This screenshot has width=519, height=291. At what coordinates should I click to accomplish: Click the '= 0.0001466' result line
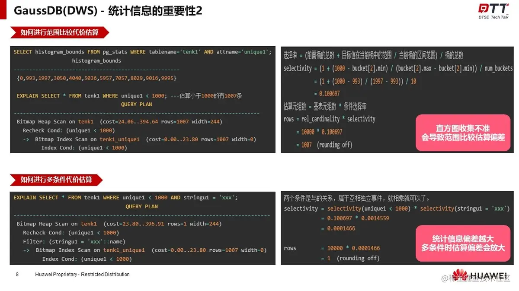point(338,228)
